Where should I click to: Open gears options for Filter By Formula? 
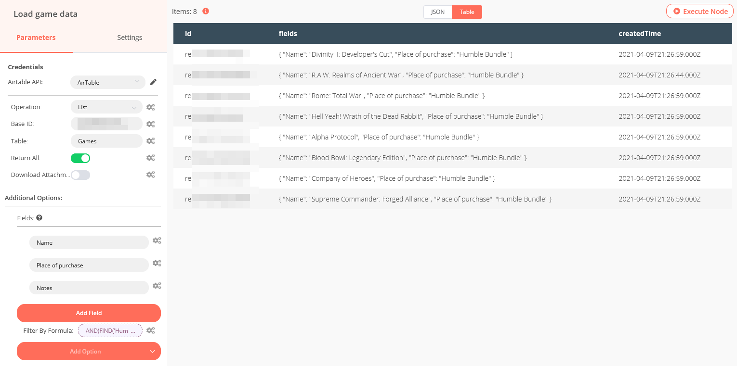[151, 330]
